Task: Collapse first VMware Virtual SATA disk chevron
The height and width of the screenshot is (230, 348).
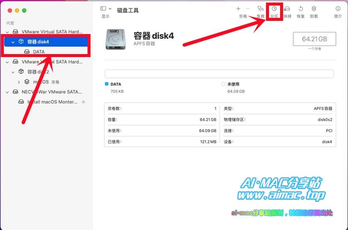Action: tap(7, 32)
